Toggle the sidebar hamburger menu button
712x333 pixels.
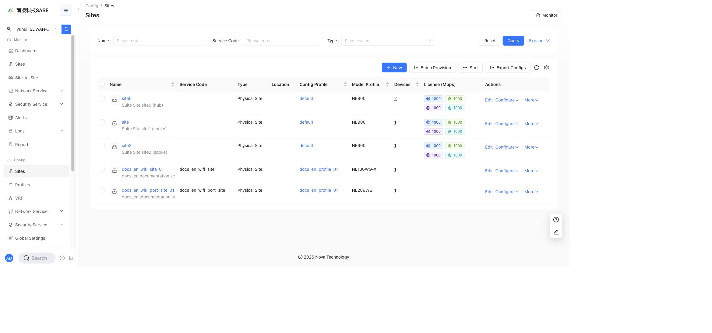[x=66, y=10]
